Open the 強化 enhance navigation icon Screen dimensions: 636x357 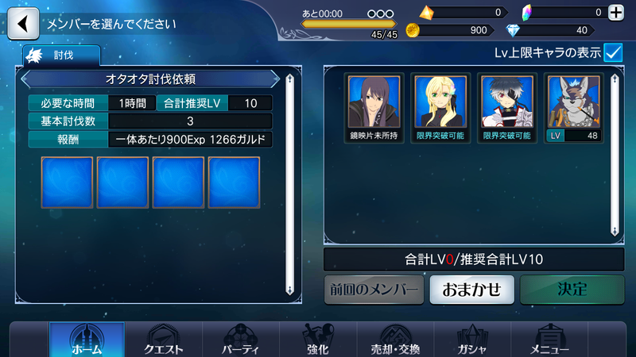(x=317, y=340)
